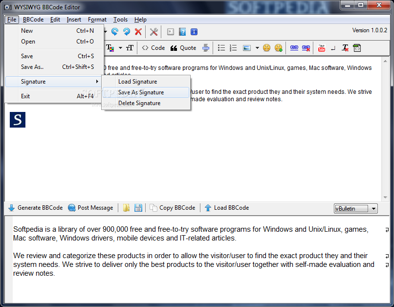Click the source view page icon
394x307 pixels.
[x=357, y=48]
